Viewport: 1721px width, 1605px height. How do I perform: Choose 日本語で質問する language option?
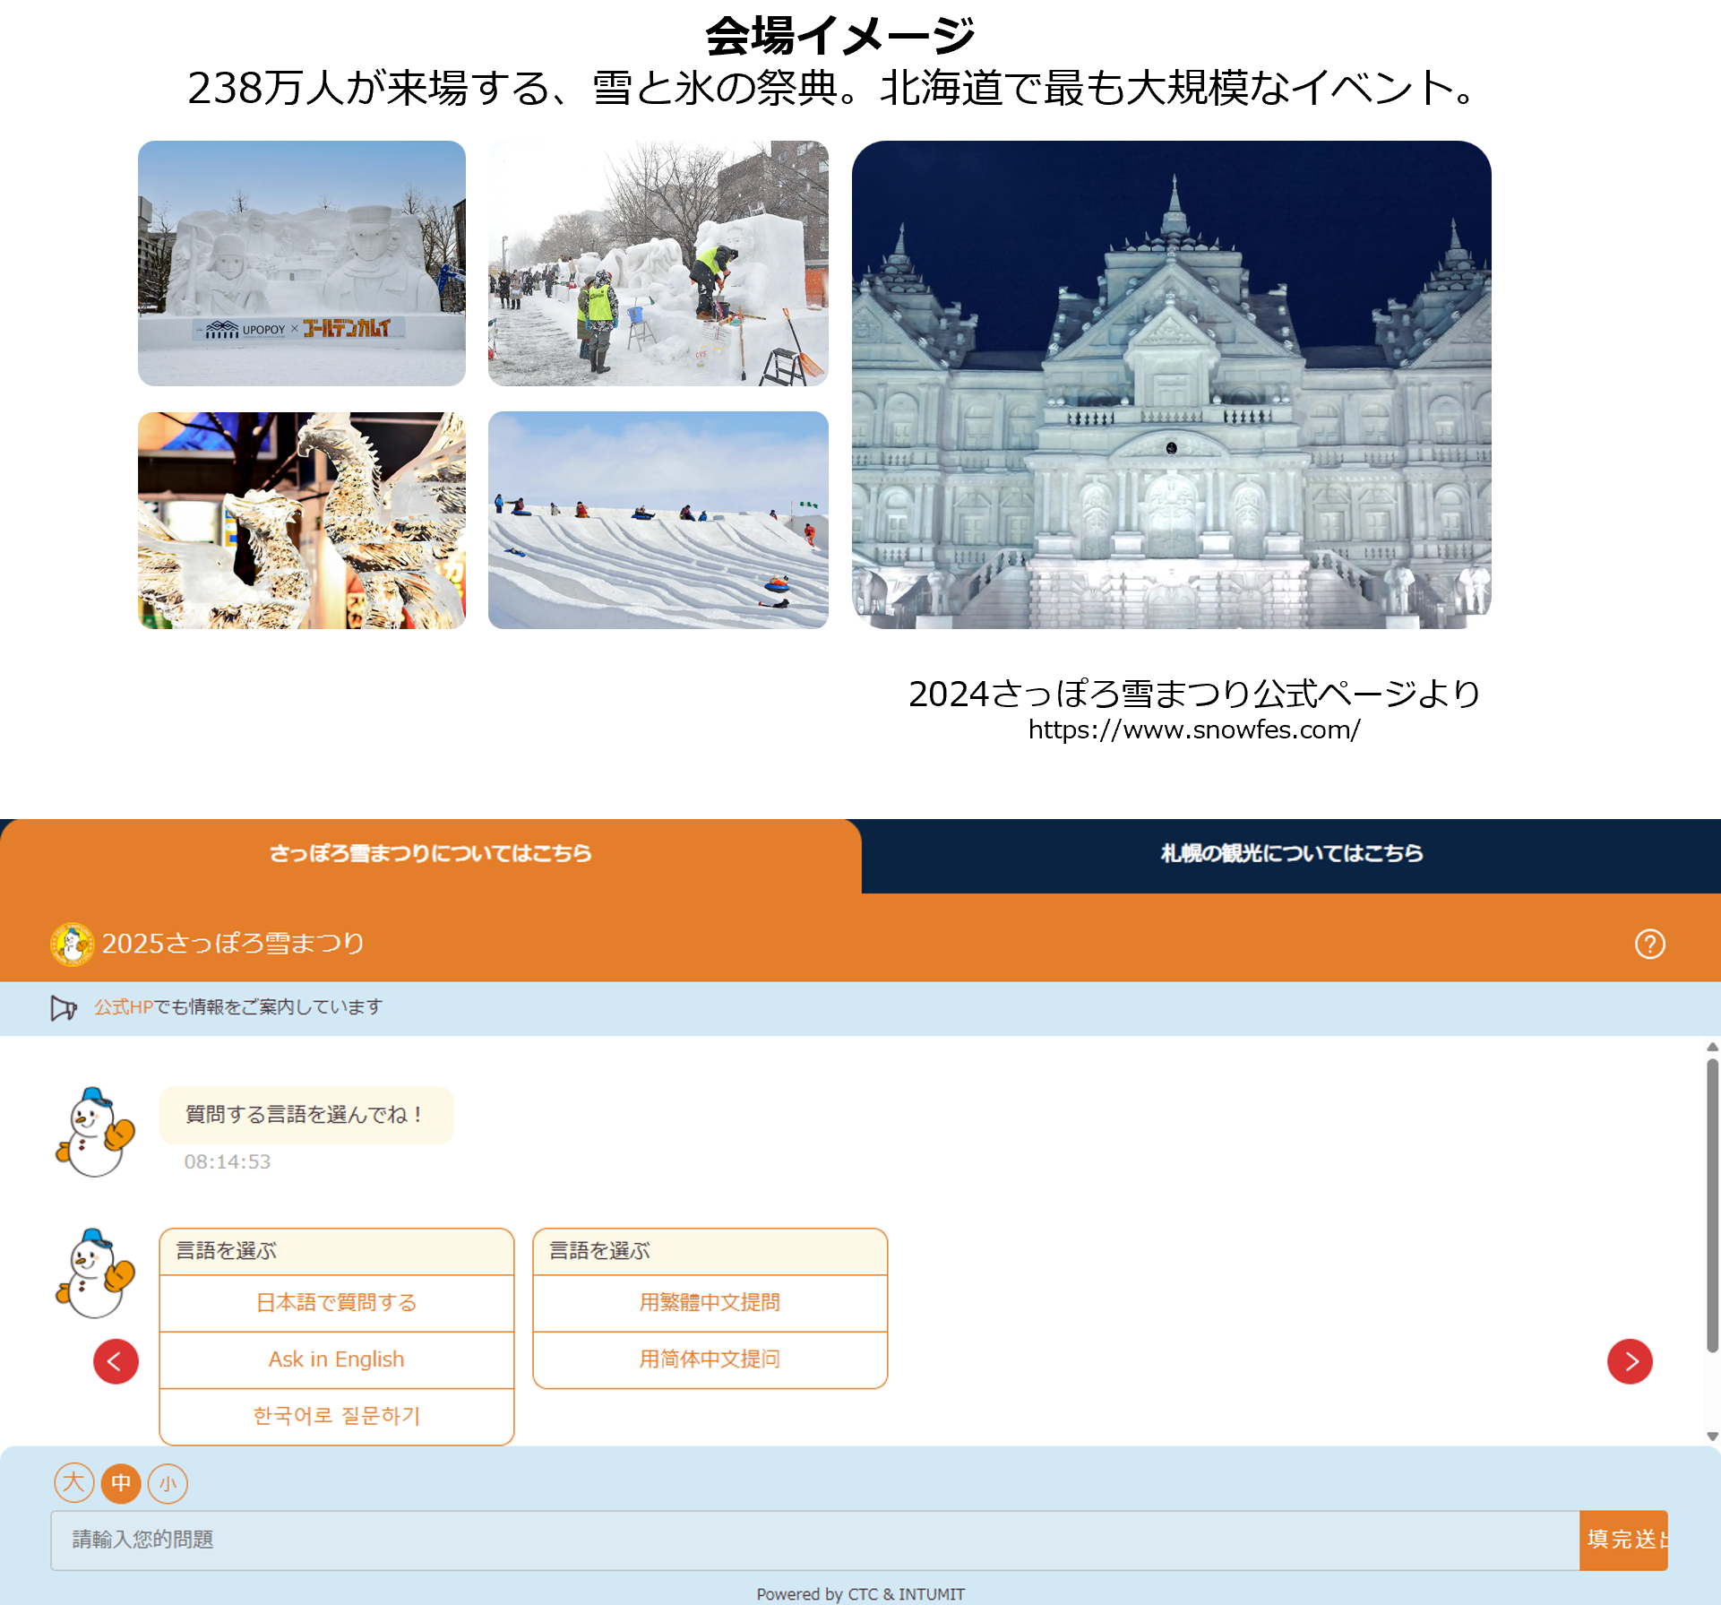pyautogui.click(x=335, y=1302)
